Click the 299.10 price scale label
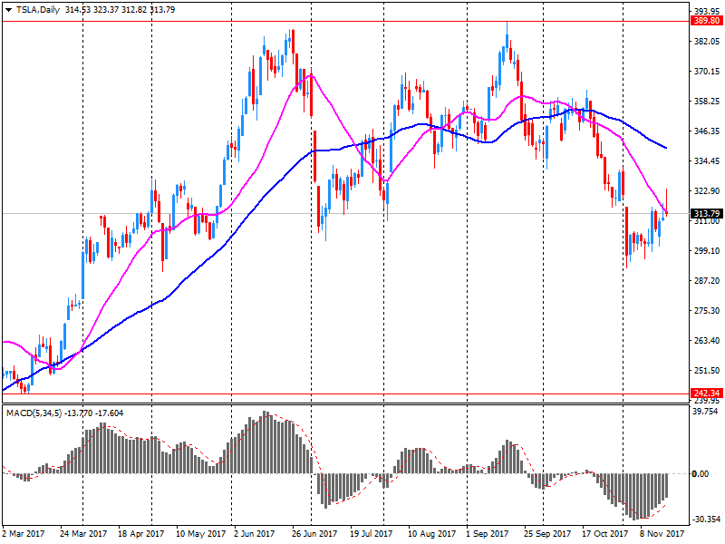 coord(707,250)
